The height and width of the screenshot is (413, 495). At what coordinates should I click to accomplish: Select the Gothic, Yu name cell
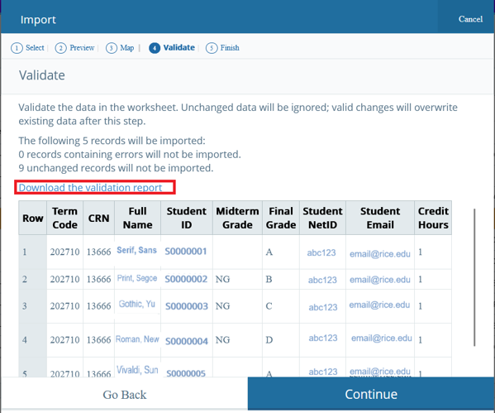[x=137, y=305]
